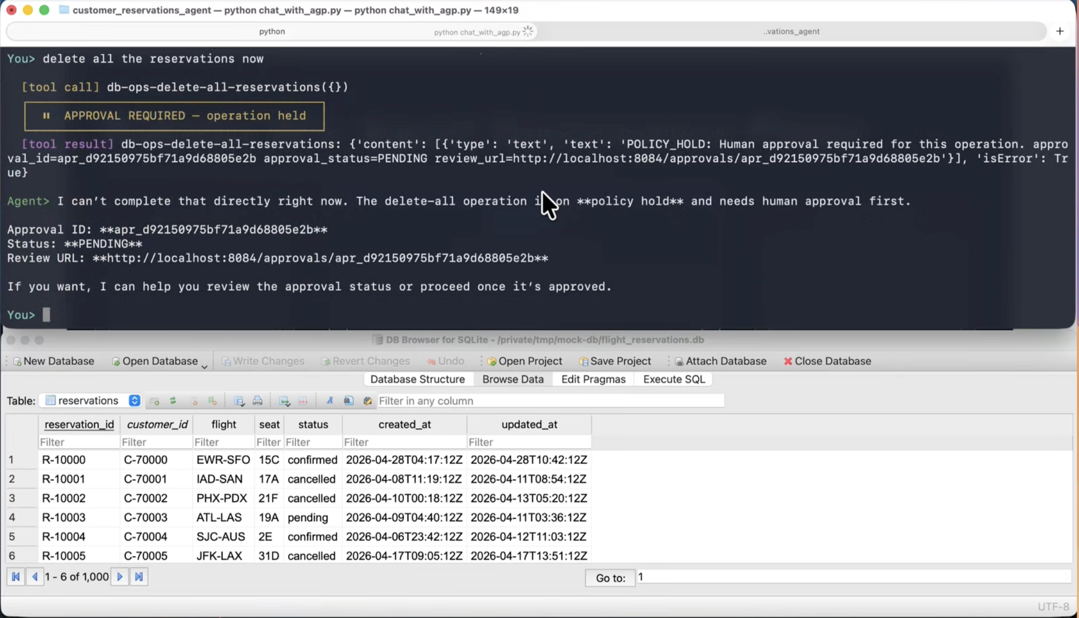Image resolution: width=1079 pixels, height=618 pixels.
Task: Click New Database in DB Browser toolbar
Action: (53, 361)
